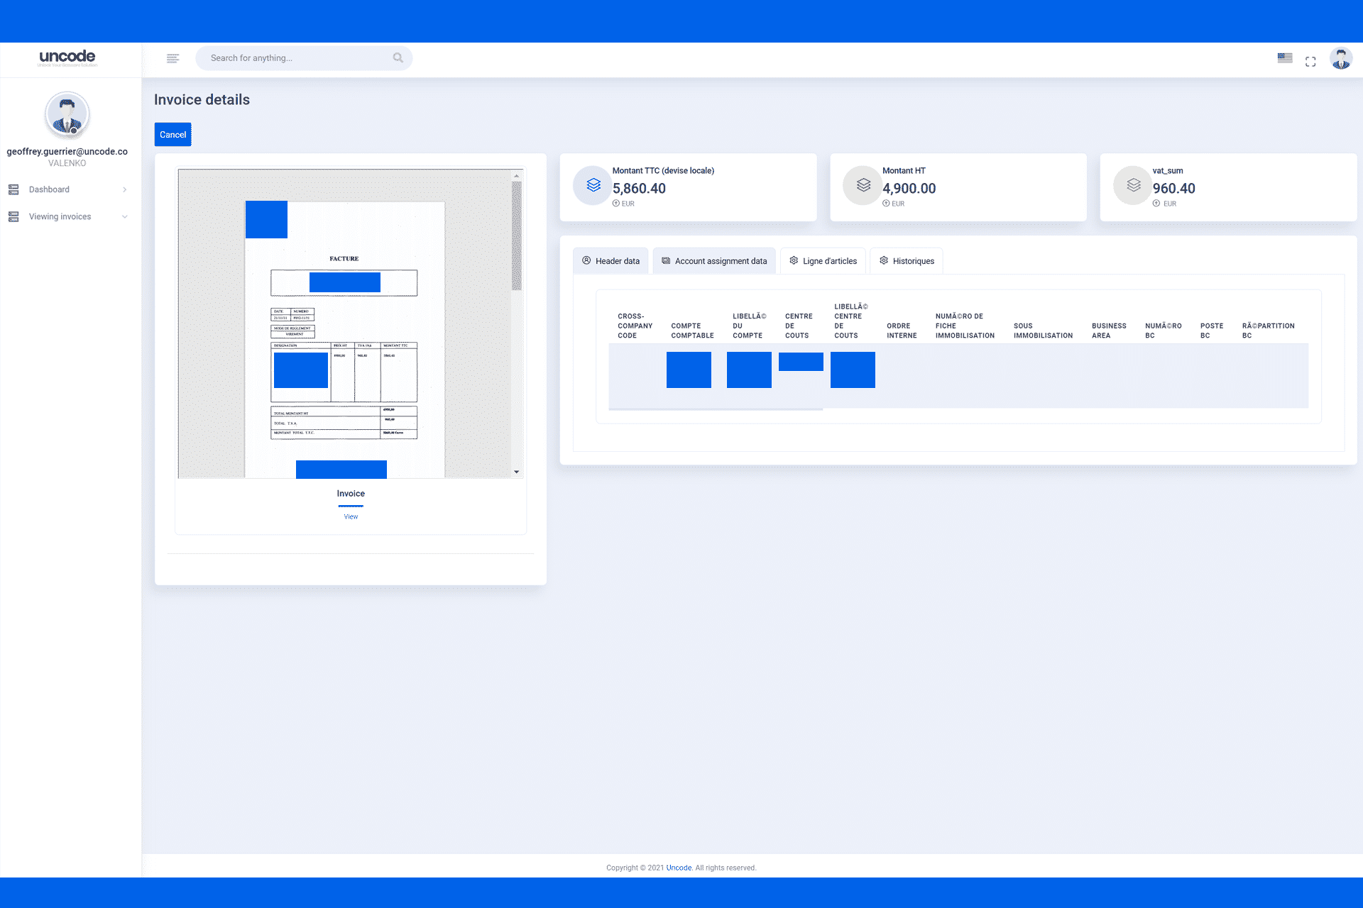Click the Cancel button
The width and height of the screenshot is (1363, 908).
point(171,134)
